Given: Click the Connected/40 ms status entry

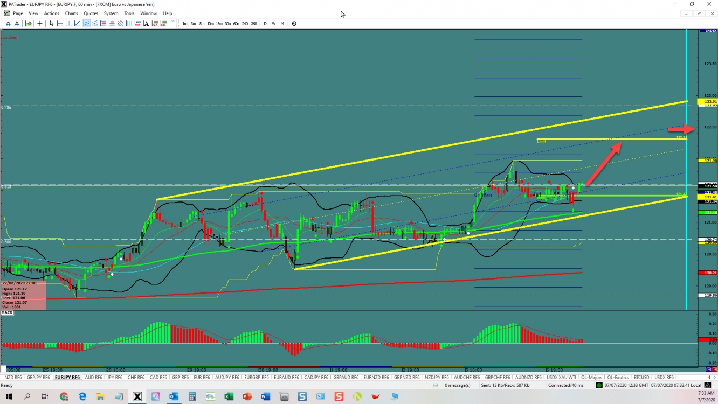Looking at the screenshot, I should [566, 385].
